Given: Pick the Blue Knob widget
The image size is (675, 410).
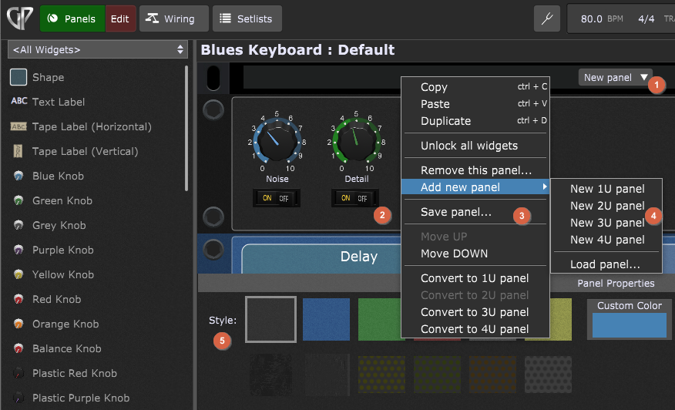Looking at the screenshot, I should point(47,176).
